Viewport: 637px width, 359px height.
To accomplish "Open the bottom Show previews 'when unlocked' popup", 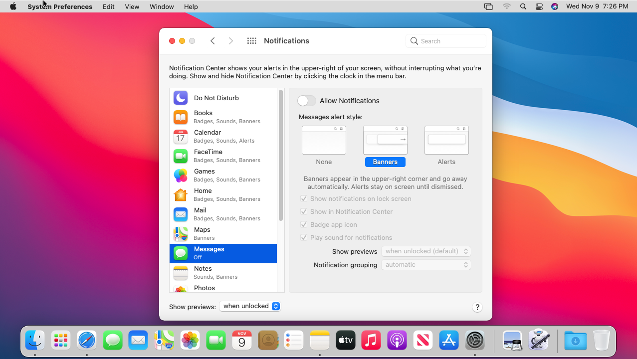I will pyautogui.click(x=250, y=306).
